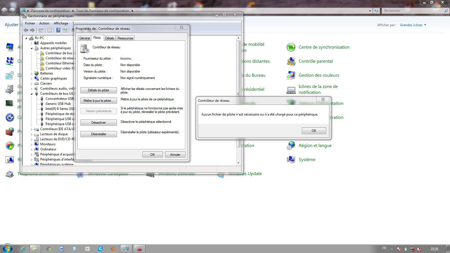Open the Contrôle parental icon
The image size is (450, 253).
[291, 61]
